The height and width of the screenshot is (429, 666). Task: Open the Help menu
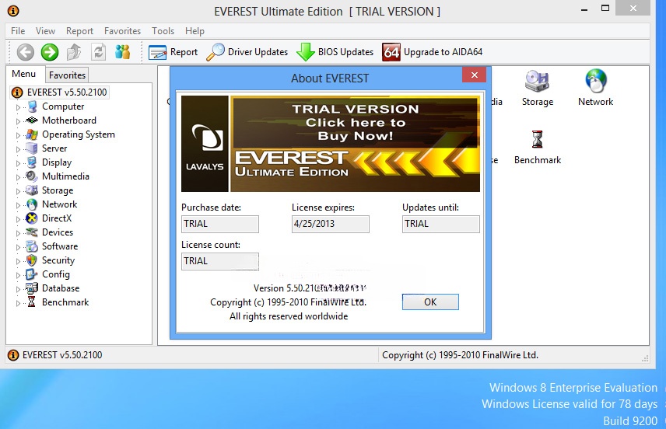pyautogui.click(x=195, y=31)
